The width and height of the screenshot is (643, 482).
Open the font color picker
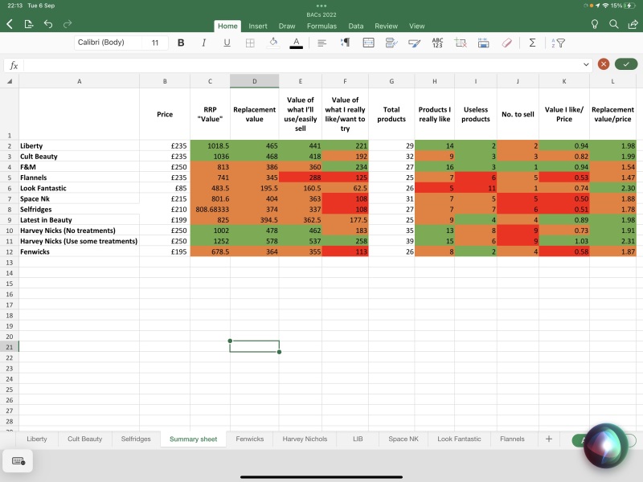[297, 43]
